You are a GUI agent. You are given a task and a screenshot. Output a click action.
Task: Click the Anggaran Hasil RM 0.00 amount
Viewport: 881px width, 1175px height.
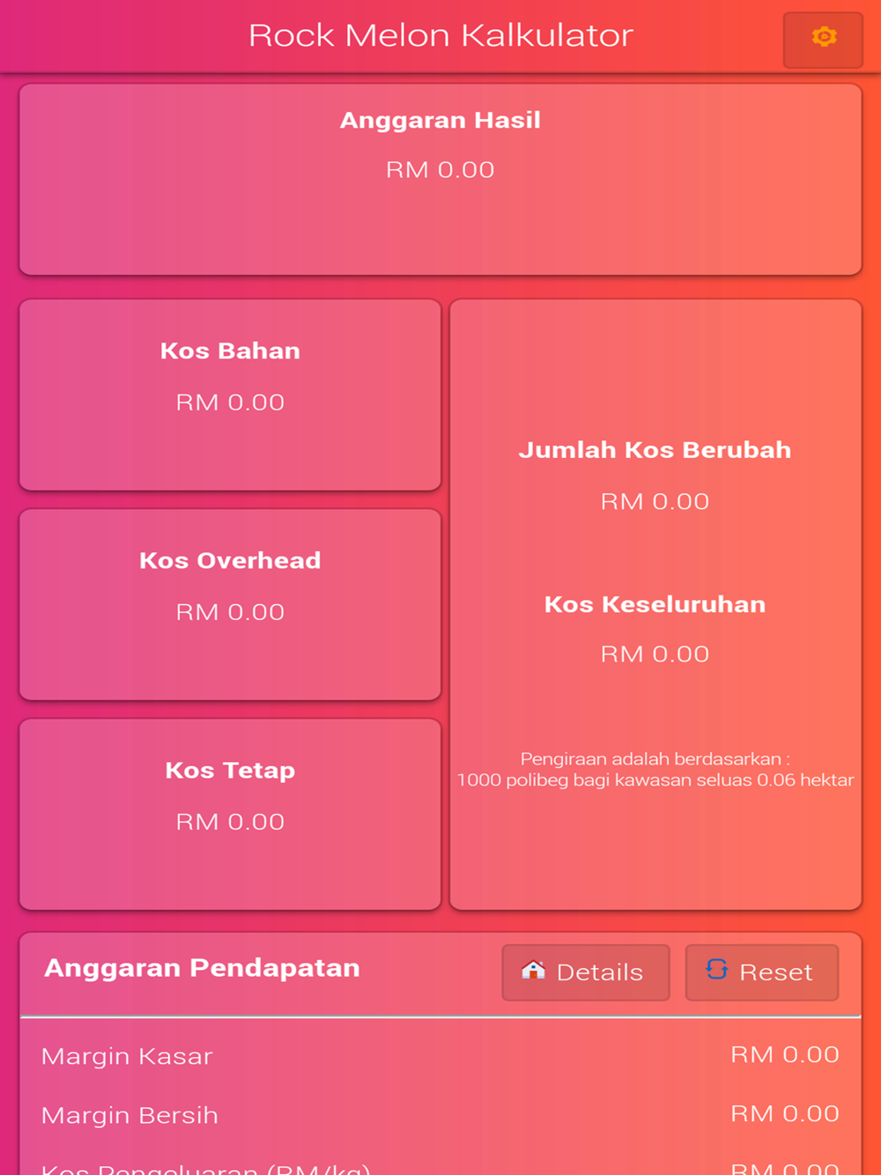[x=440, y=170]
